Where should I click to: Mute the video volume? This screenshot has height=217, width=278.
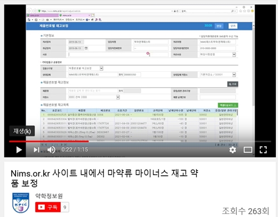click(x=51, y=150)
